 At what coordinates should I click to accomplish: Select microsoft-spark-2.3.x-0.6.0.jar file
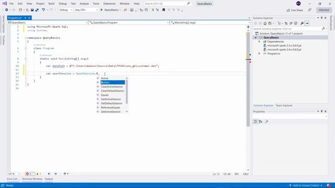tap(284, 45)
